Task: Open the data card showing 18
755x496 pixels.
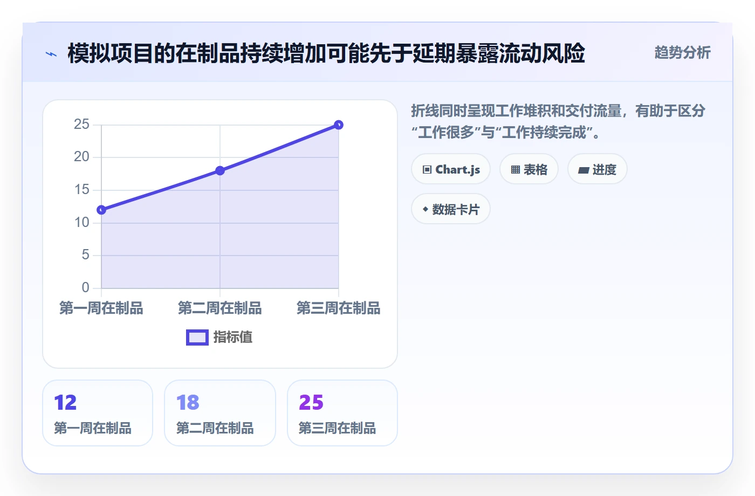Action: 220,413
